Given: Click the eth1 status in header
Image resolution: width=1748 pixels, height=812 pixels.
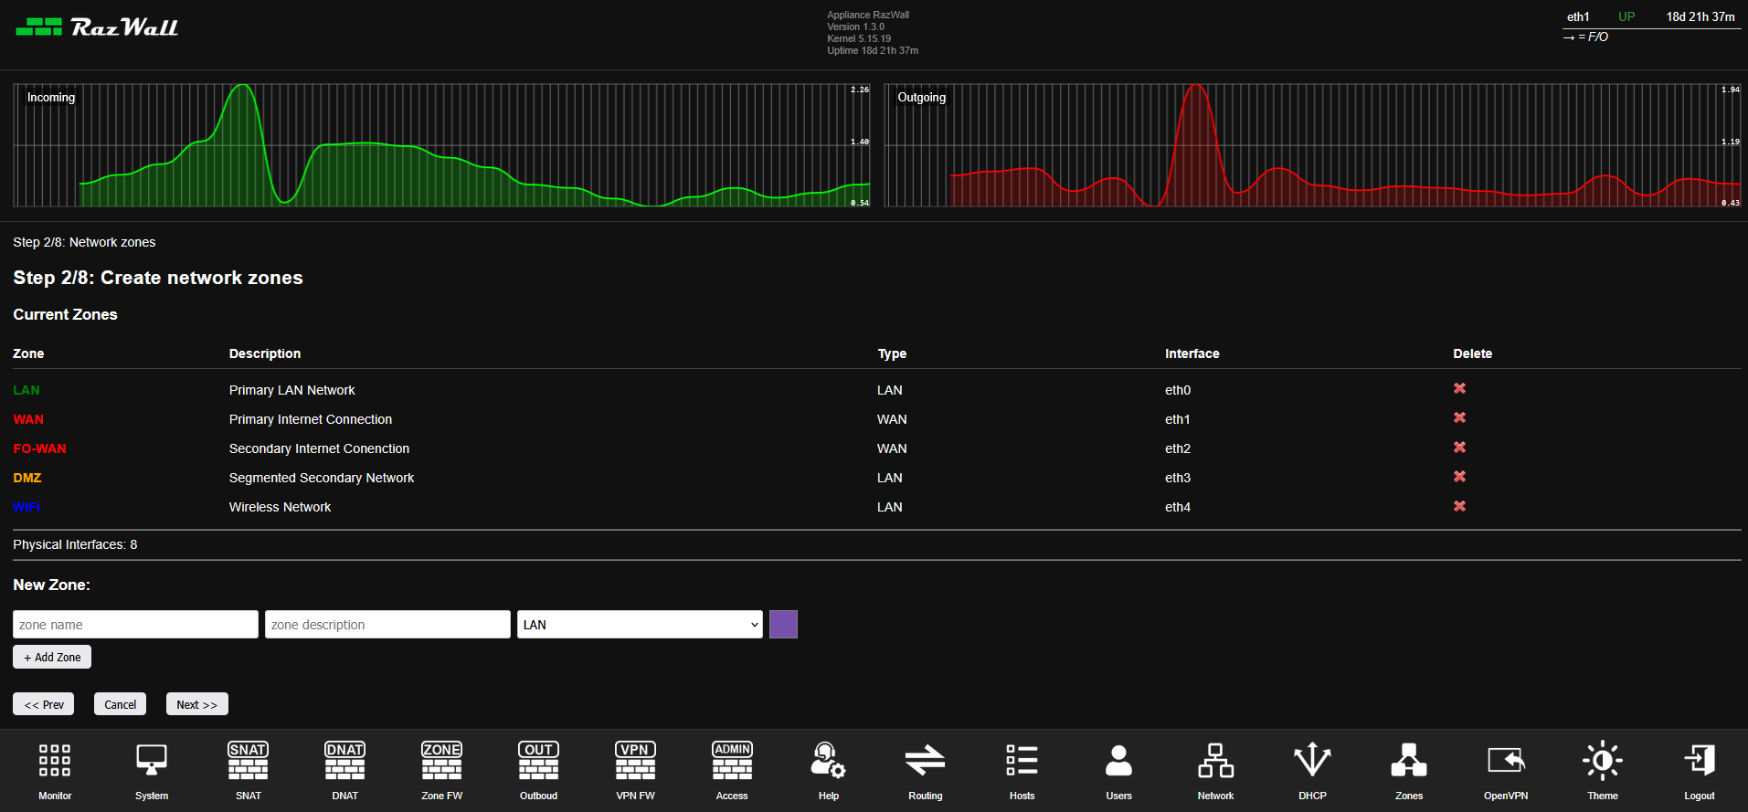Looking at the screenshot, I should (1578, 16).
